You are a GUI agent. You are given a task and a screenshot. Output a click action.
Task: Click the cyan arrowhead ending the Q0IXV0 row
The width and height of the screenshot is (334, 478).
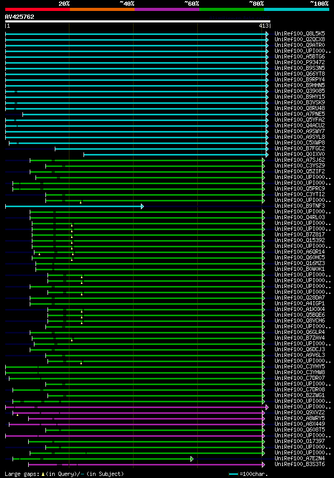(x=267, y=155)
